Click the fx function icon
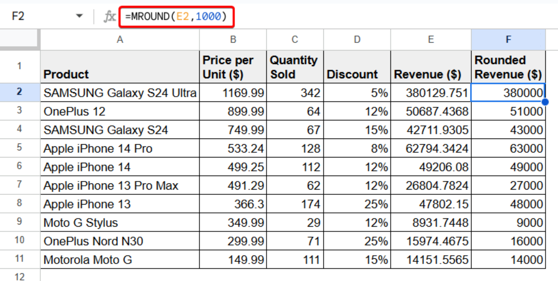 pos(110,16)
